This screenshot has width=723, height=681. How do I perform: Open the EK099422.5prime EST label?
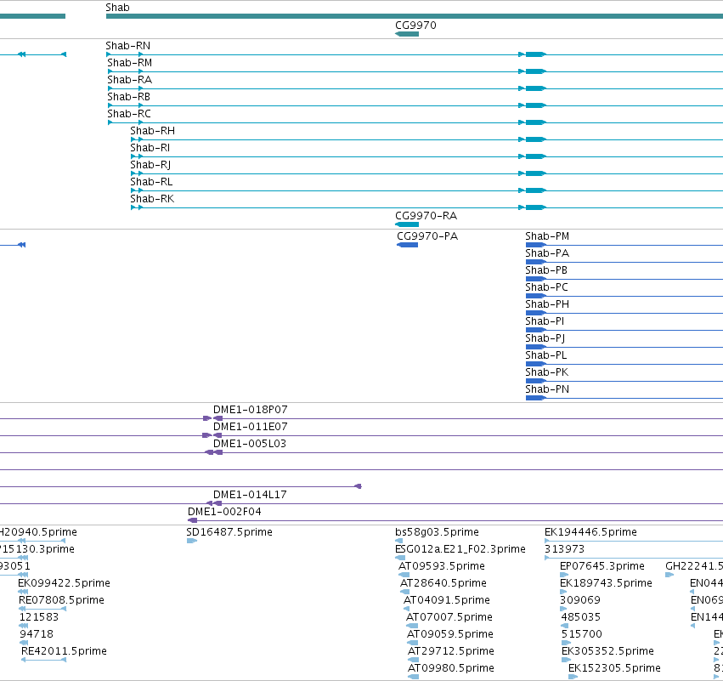(64, 583)
